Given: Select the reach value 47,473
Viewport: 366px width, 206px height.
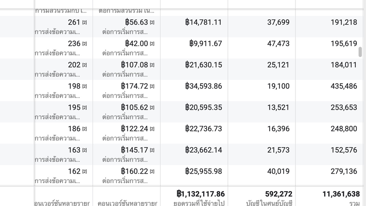Looking at the screenshot, I should 278,43.
